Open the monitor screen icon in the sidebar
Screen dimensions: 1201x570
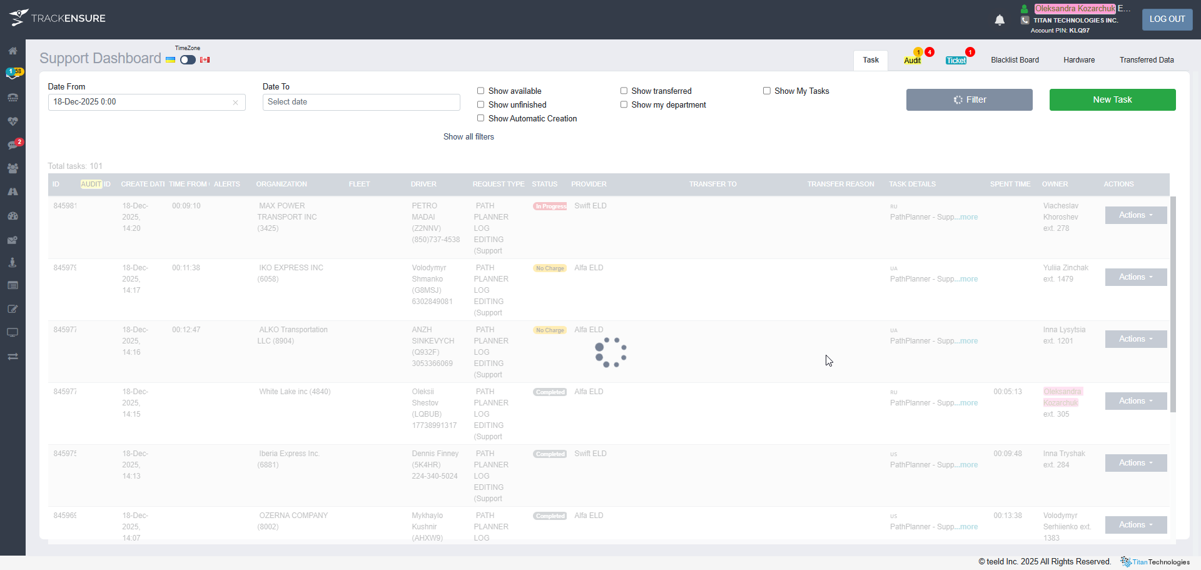pyautogui.click(x=13, y=332)
